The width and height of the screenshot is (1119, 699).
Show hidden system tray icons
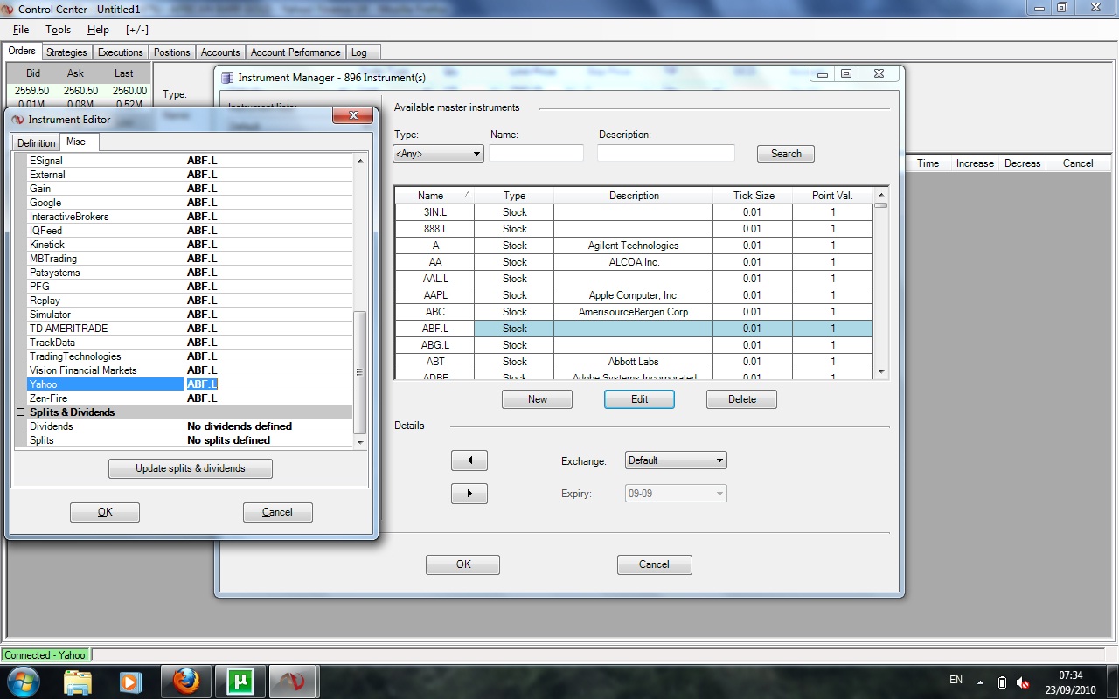click(980, 682)
